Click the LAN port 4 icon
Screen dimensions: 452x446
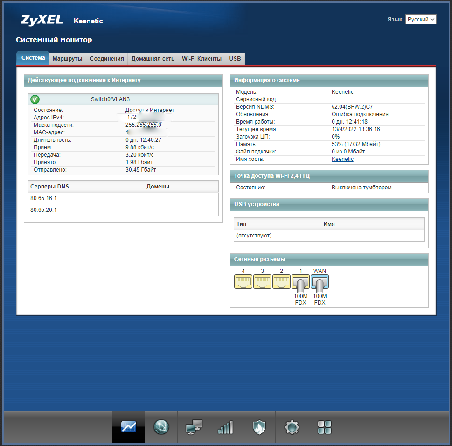[243, 282]
